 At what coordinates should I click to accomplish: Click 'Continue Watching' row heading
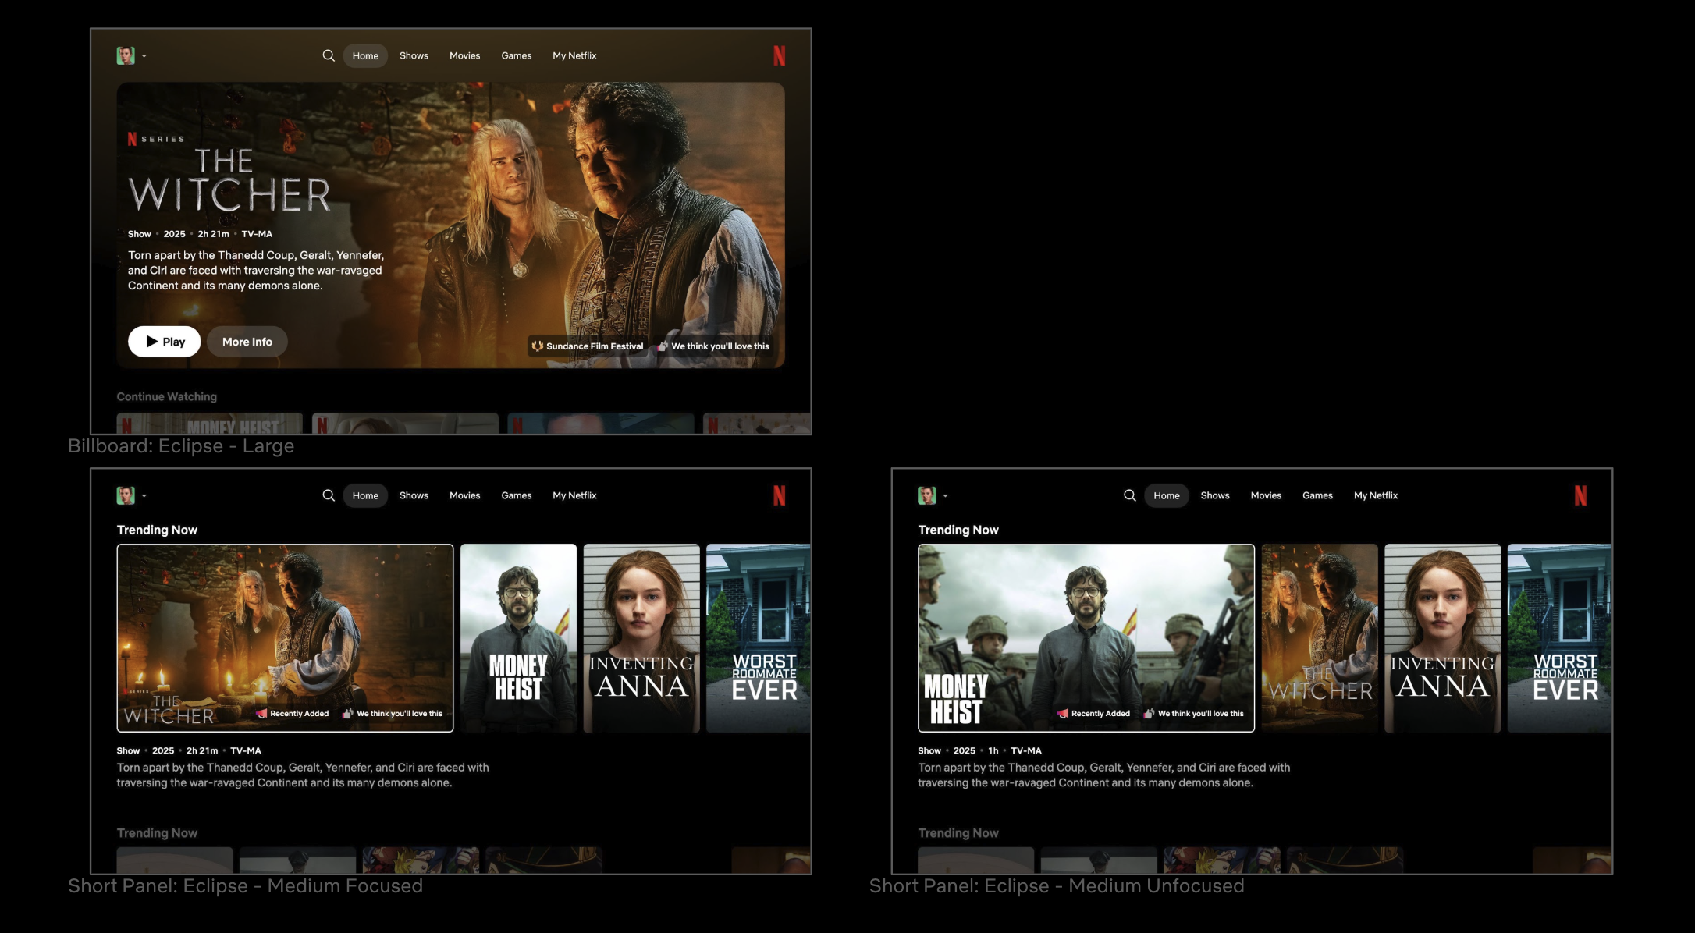point(167,396)
